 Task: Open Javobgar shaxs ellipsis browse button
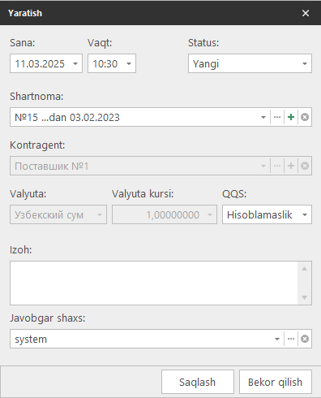point(291,339)
